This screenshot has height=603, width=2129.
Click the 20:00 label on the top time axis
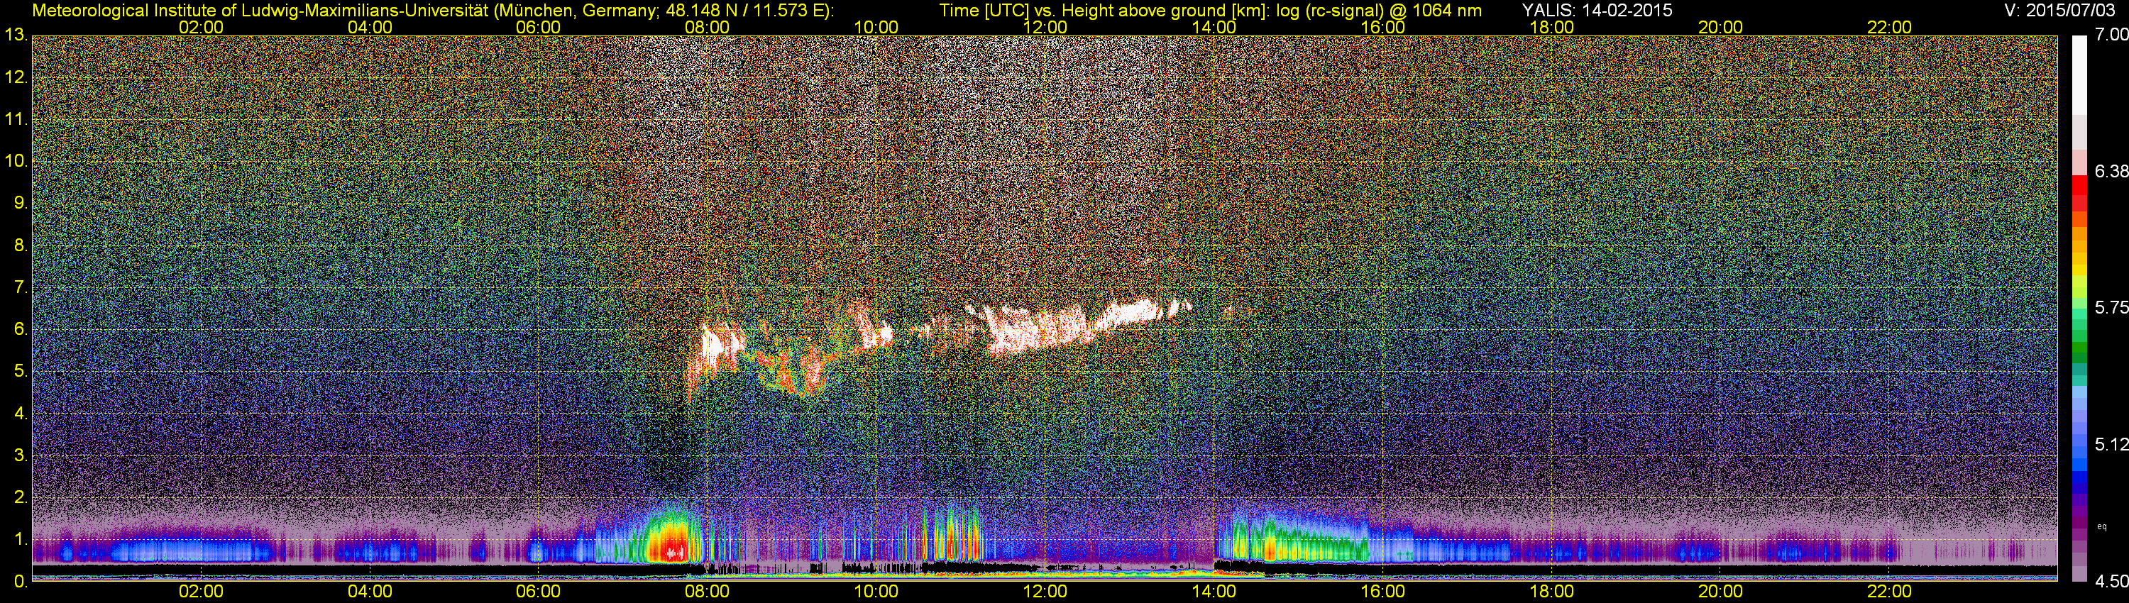tap(1721, 27)
